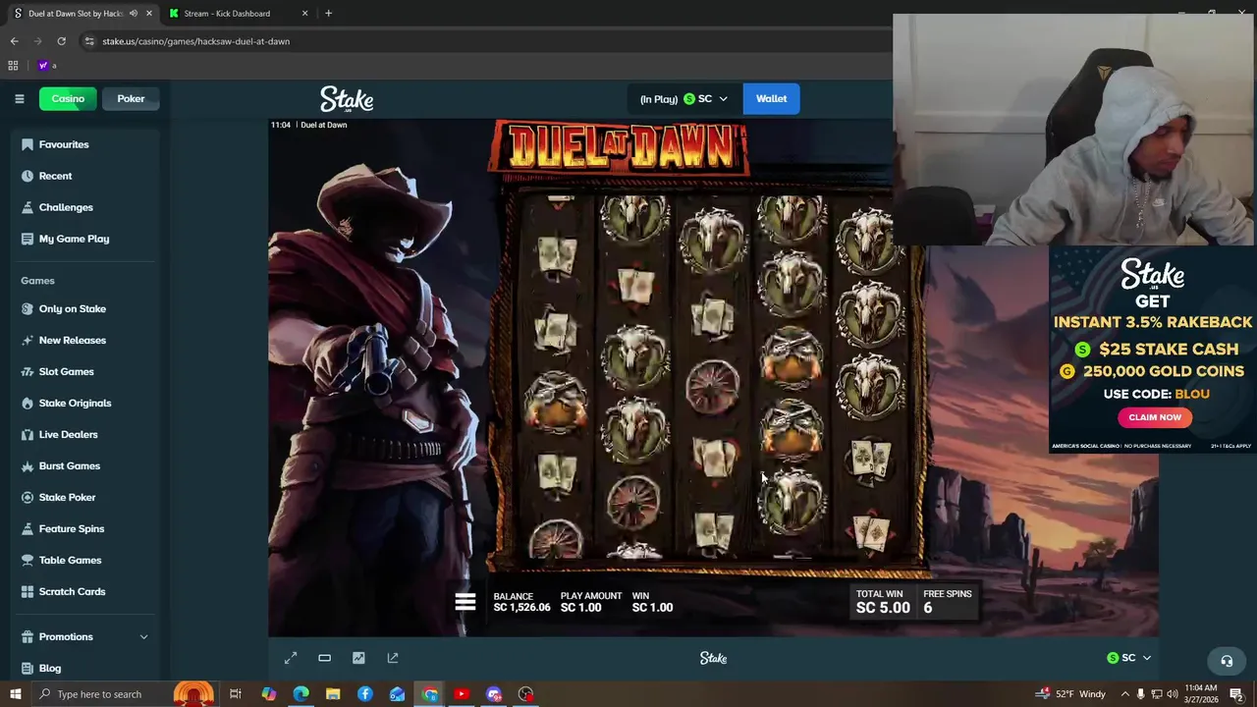The height and width of the screenshot is (707, 1257).
Task: Reload the browser page
Action: click(x=61, y=41)
